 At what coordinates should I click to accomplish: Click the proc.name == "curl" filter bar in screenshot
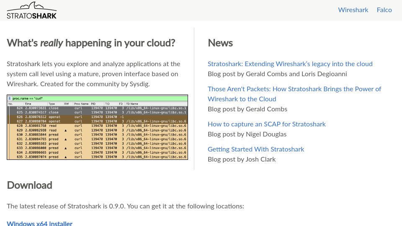pos(98,98)
